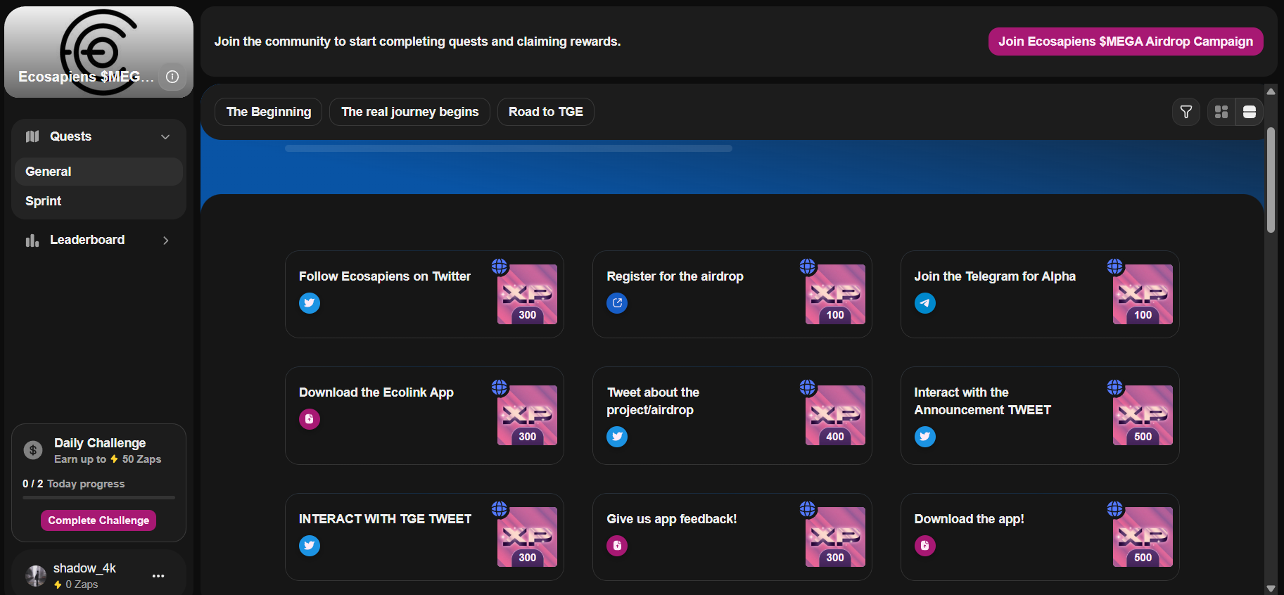Switch to list view layout
The image size is (1284, 595).
coord(1250,112)
